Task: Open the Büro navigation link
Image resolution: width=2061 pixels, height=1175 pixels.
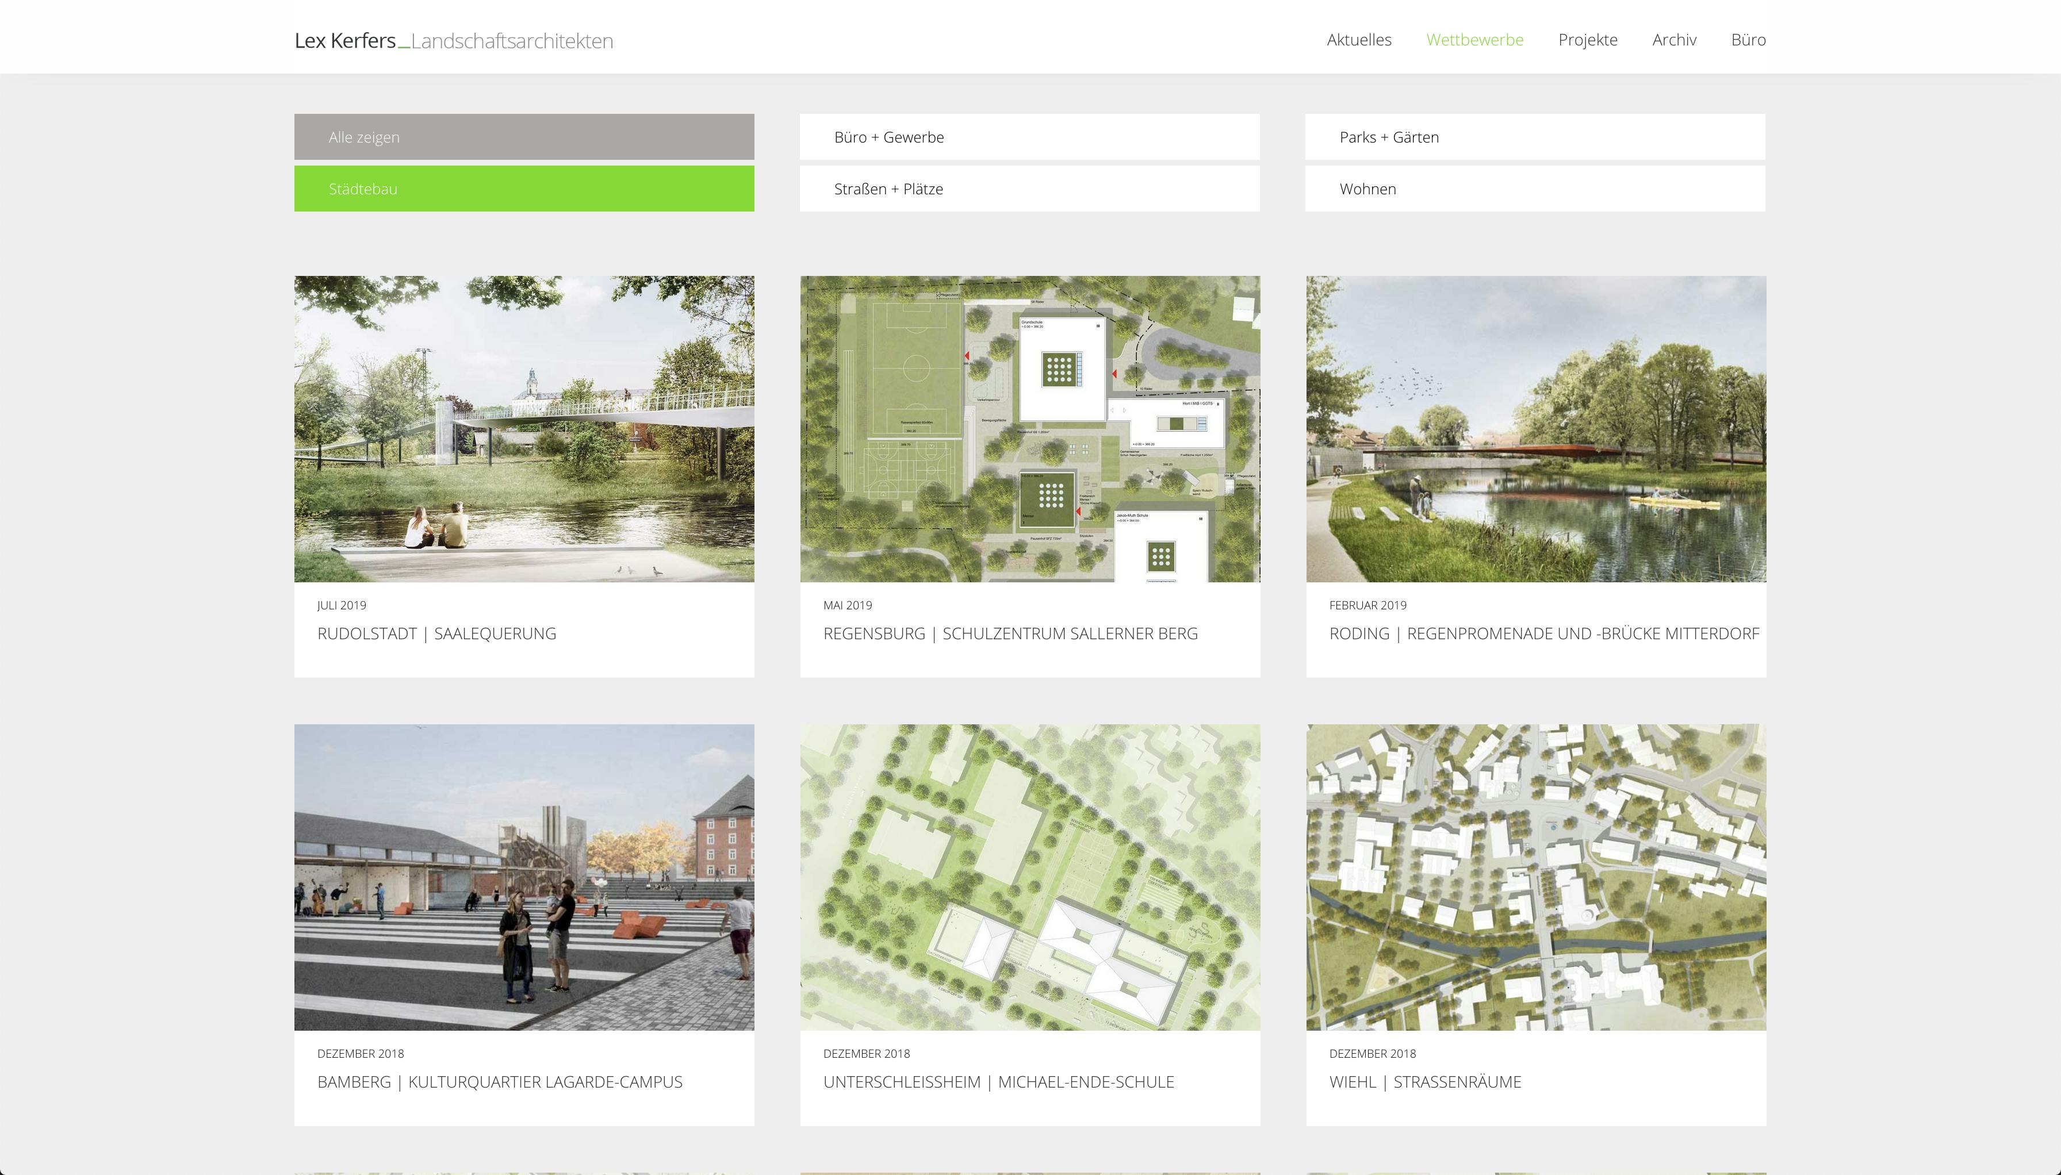Action: click(1748, 40)
